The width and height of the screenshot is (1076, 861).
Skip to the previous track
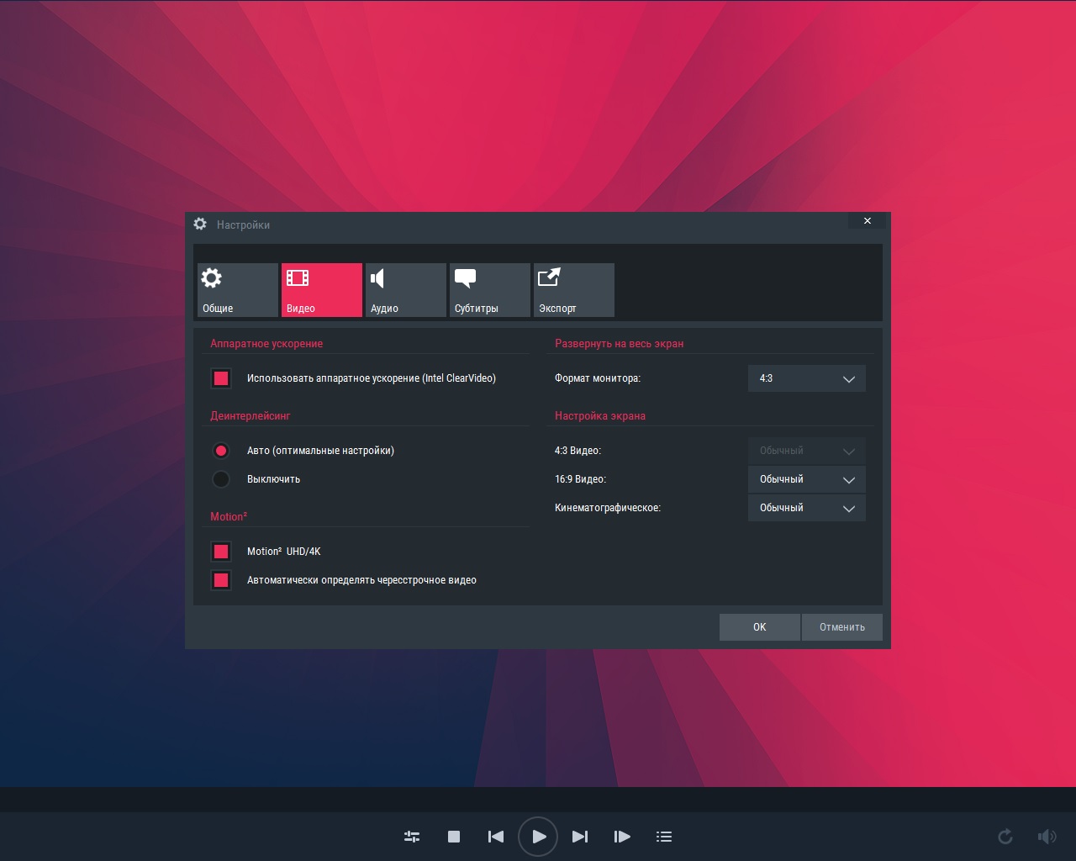click(496, 837)
